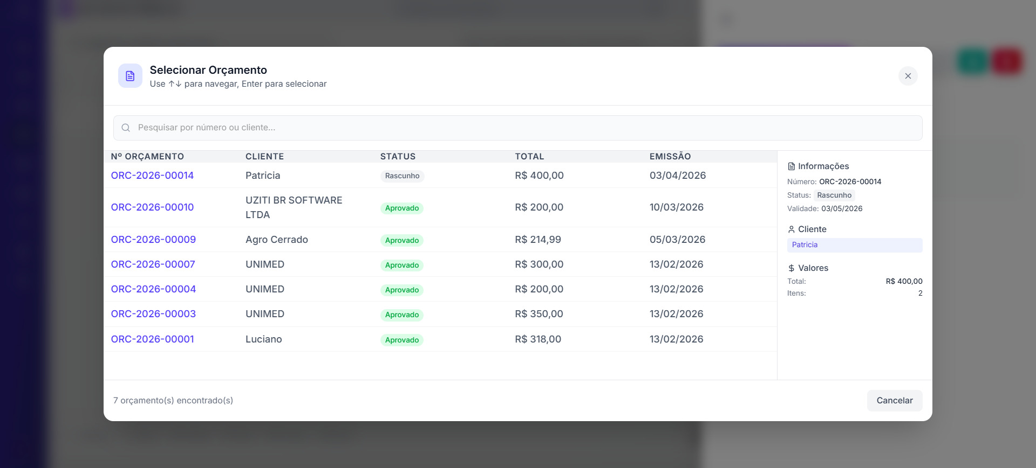Screen dimensions: 1036x468
Task: Pick budget ORC-2026-00007
Action: [x=153, y=264]
